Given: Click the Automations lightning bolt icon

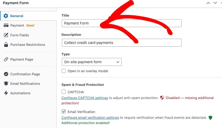Looking at the screenshot, I should (x=6, y=93).
